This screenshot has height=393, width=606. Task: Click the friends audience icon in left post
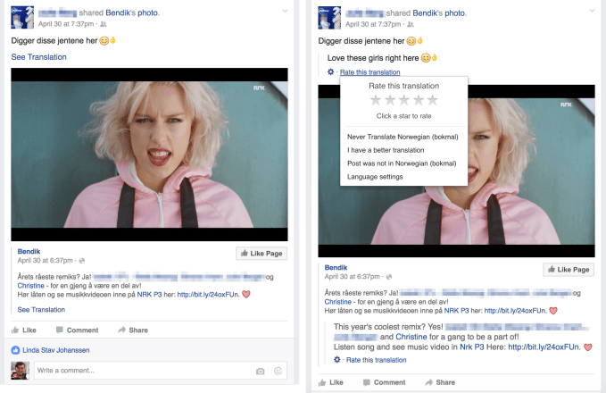click(104, 24)
